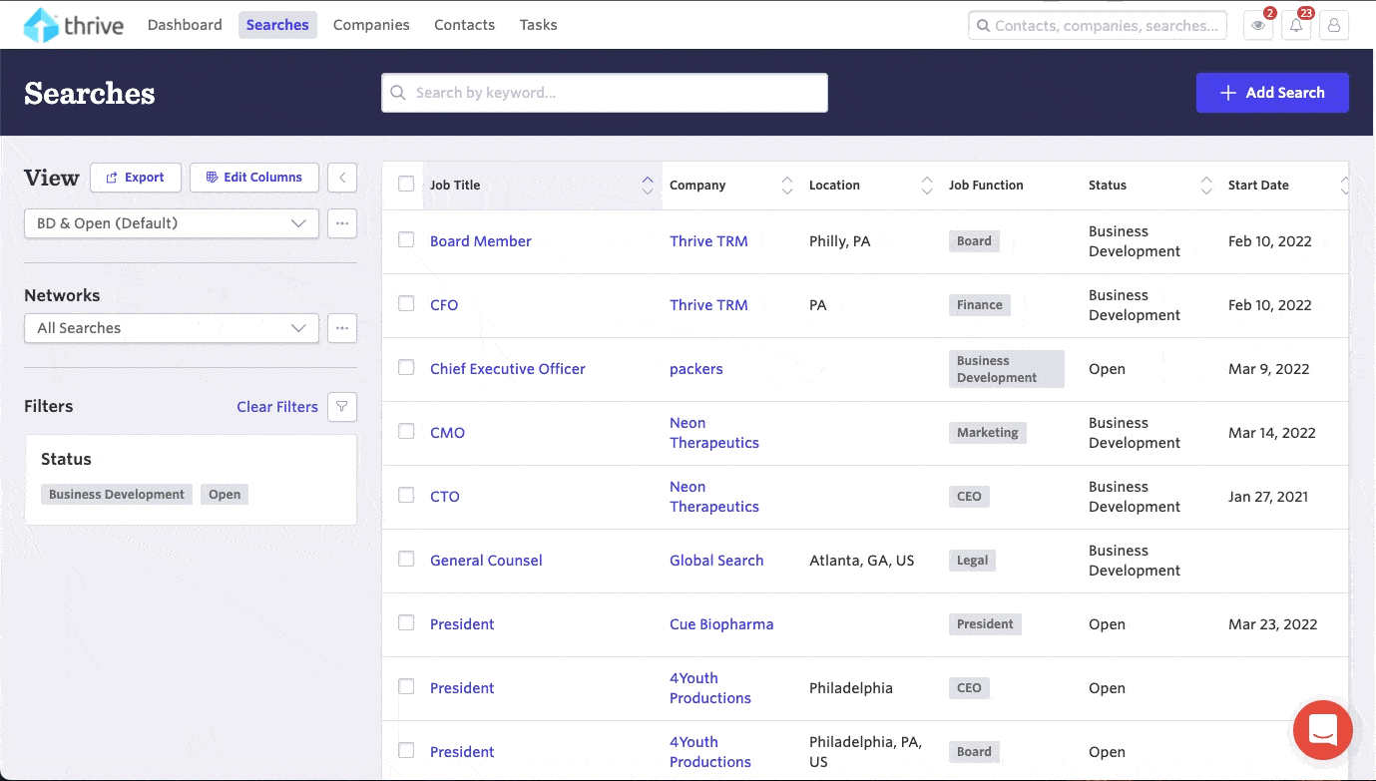The width and height of the screenshot is (1376, 781).
Task: Check the Cue Biopharma President row checkbox
Action: (406, 622)
